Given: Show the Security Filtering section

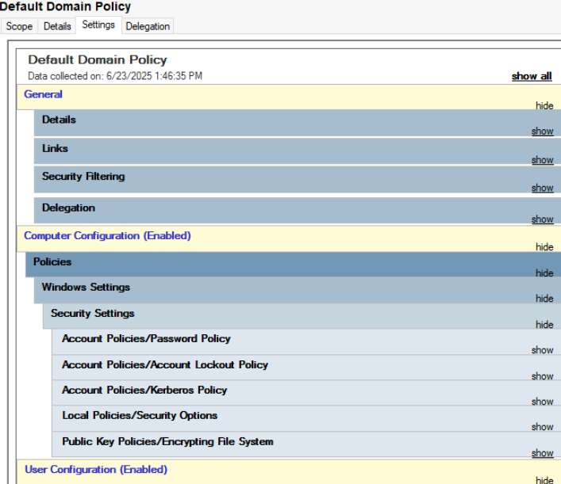Looking at the screenshot, I should (543, 188).
